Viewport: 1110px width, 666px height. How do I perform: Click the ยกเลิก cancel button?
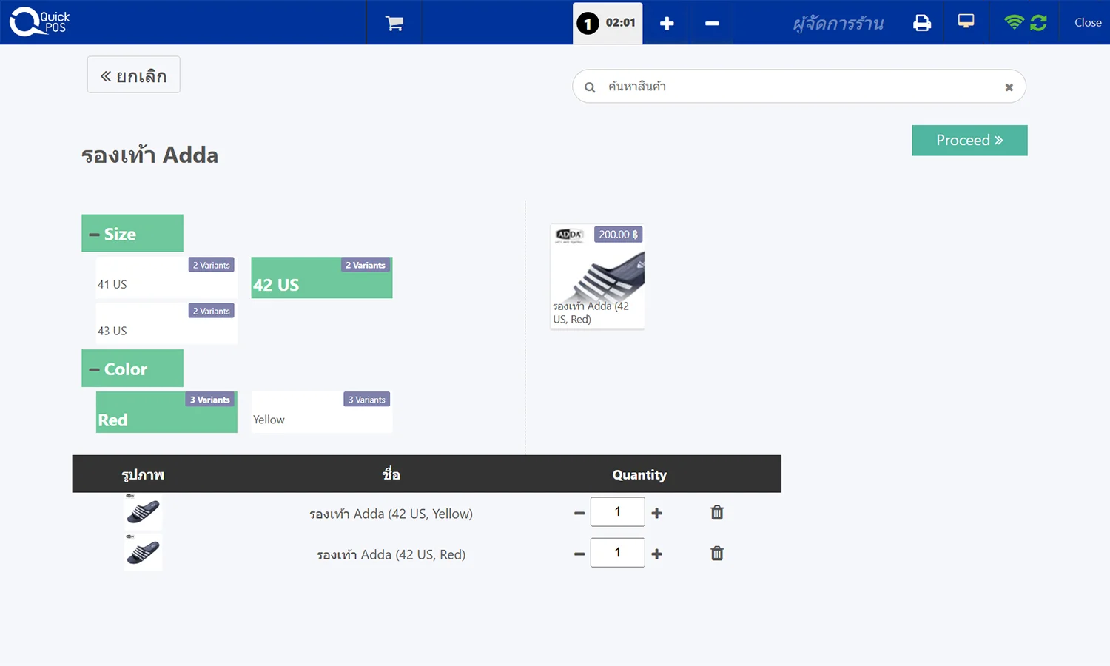point(134,75)
